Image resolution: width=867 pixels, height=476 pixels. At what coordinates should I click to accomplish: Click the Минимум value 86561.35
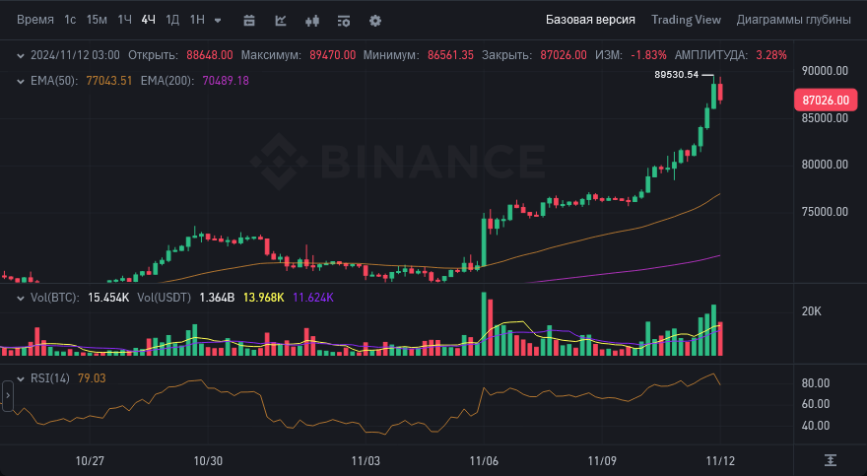[450, 55]
